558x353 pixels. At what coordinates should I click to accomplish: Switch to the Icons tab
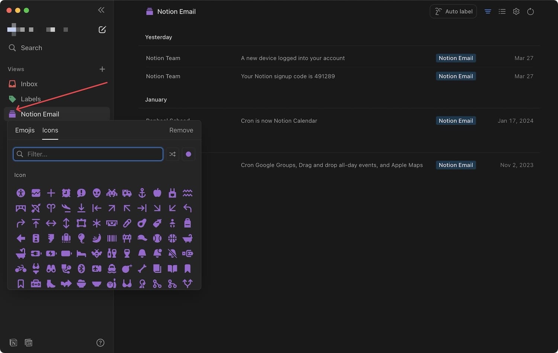(x=50, y=130)
